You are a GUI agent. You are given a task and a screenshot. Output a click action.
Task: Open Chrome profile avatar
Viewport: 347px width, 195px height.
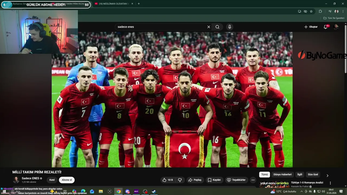(336, 11)
